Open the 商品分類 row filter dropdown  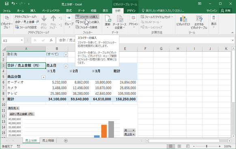point(43,77)
